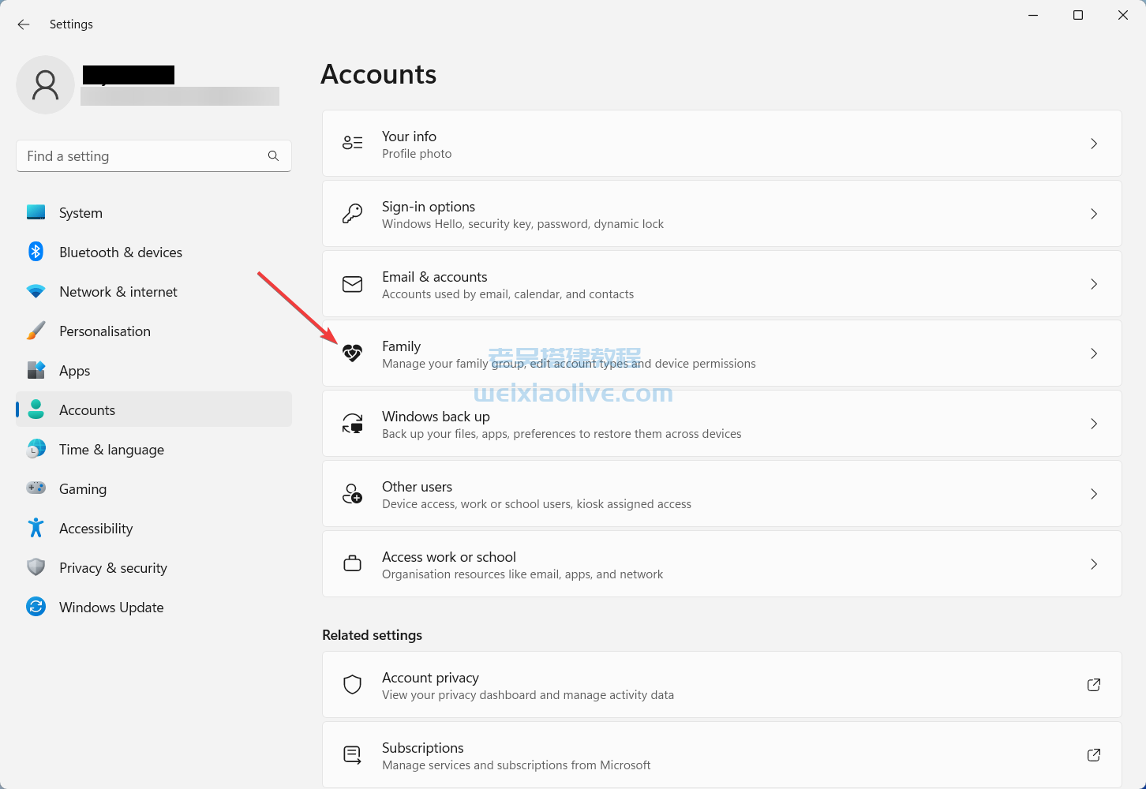
Task: Click the Subscriptions list icon
Action: pyautogui.click(x=352, y=755)
